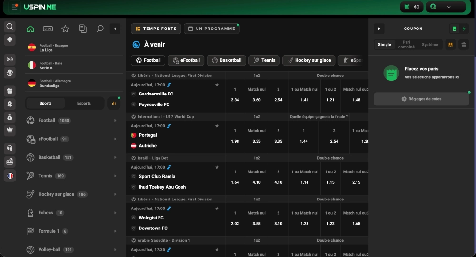
Task: Open the coupon book icon beside Système
Action: pyautogui.click(x=450, y=45)
